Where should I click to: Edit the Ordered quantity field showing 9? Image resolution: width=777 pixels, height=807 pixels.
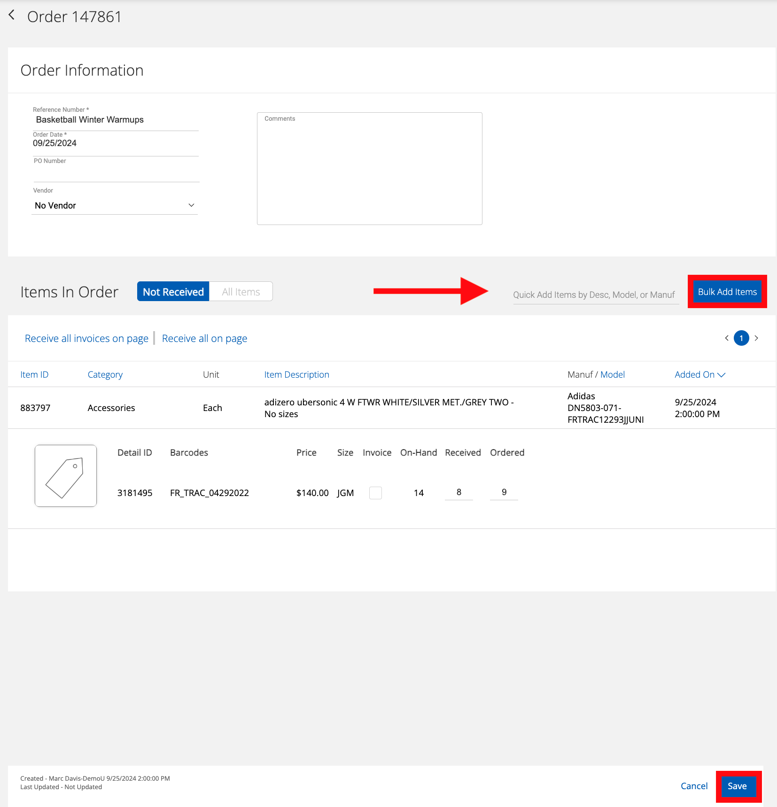(x=504, y=492)
